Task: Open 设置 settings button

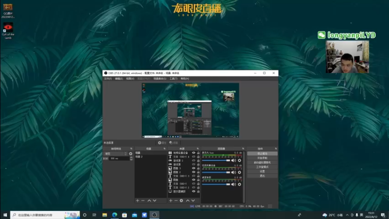Action: pyautogui.click(x=262, y=172)
